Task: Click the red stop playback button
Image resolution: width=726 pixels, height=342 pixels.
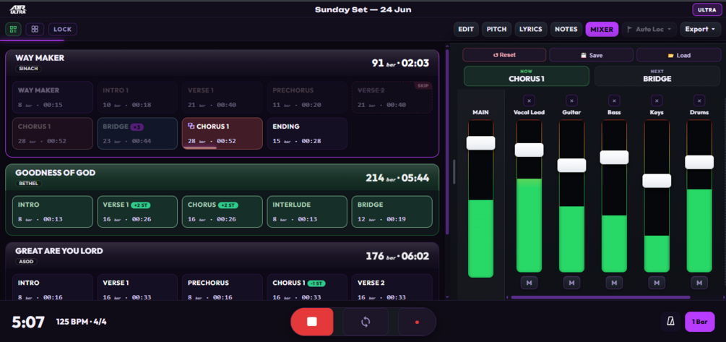Action: [311, 322]
